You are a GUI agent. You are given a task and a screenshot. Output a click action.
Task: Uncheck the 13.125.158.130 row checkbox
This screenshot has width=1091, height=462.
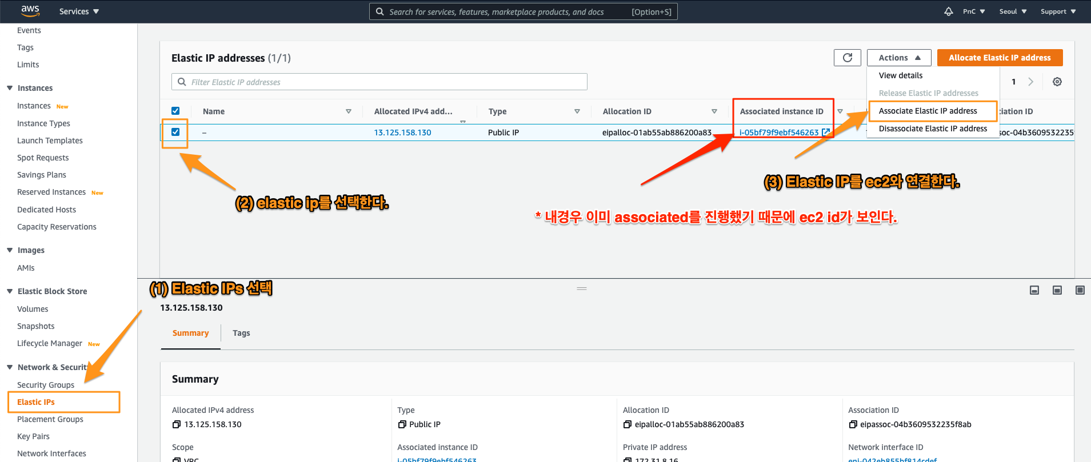(x=175, y=132)
